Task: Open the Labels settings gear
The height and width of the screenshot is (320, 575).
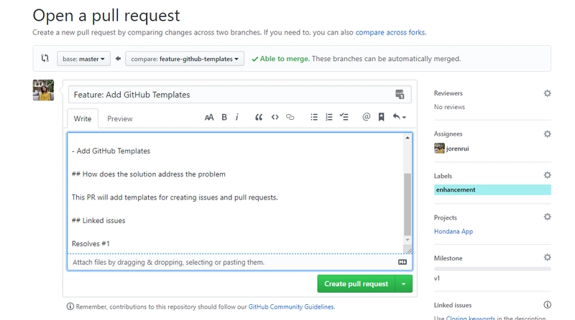Action: pyautogui.click(x=547, y=175)
